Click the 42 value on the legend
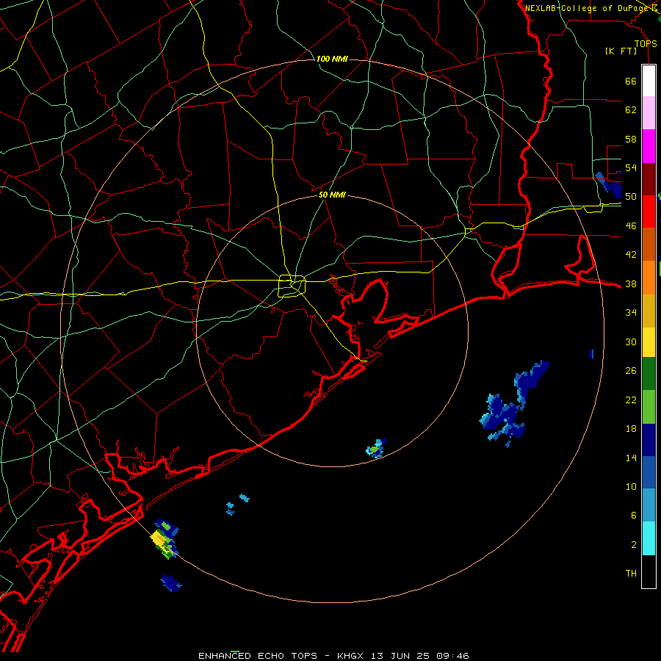 [631, 254]
